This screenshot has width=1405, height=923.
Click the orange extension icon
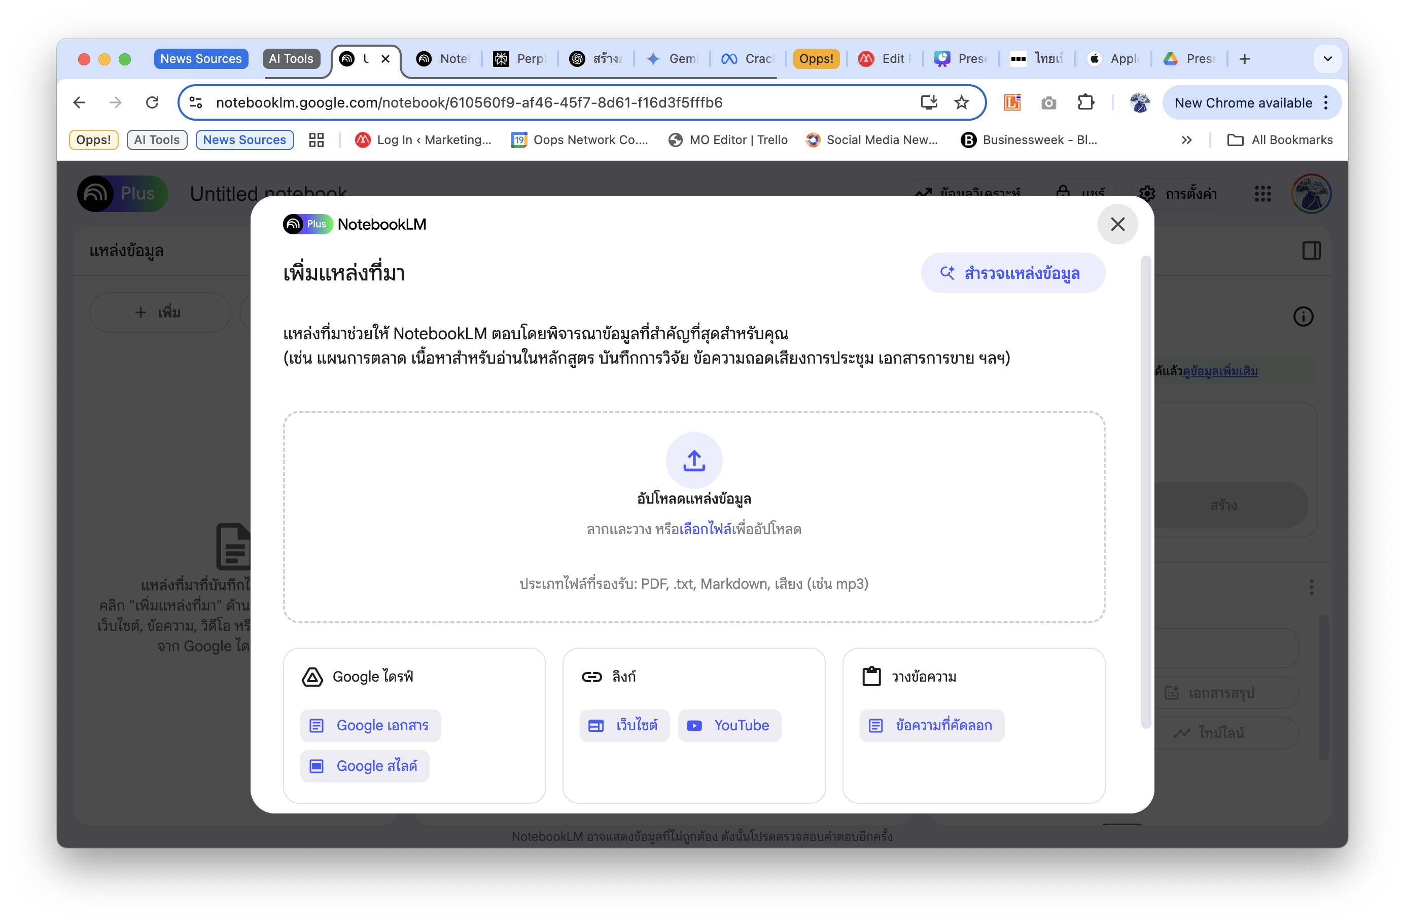pos(1012,102)
